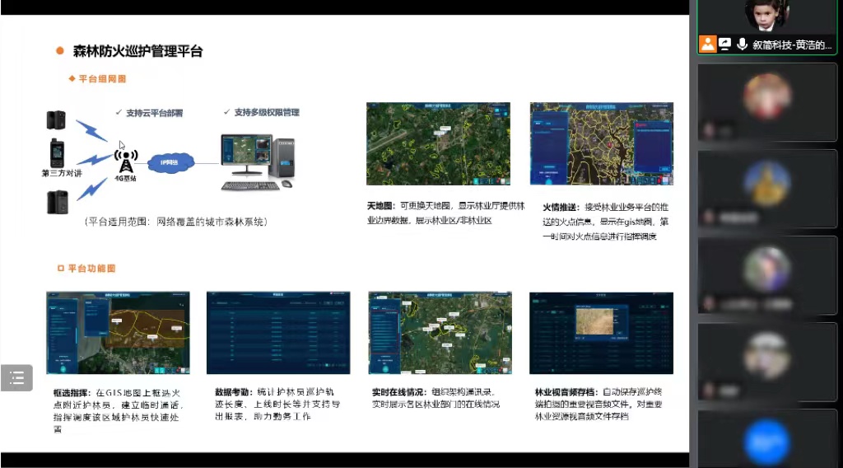
Task: Click the orange host icon on presenter tile
Action: click(707, 44)
